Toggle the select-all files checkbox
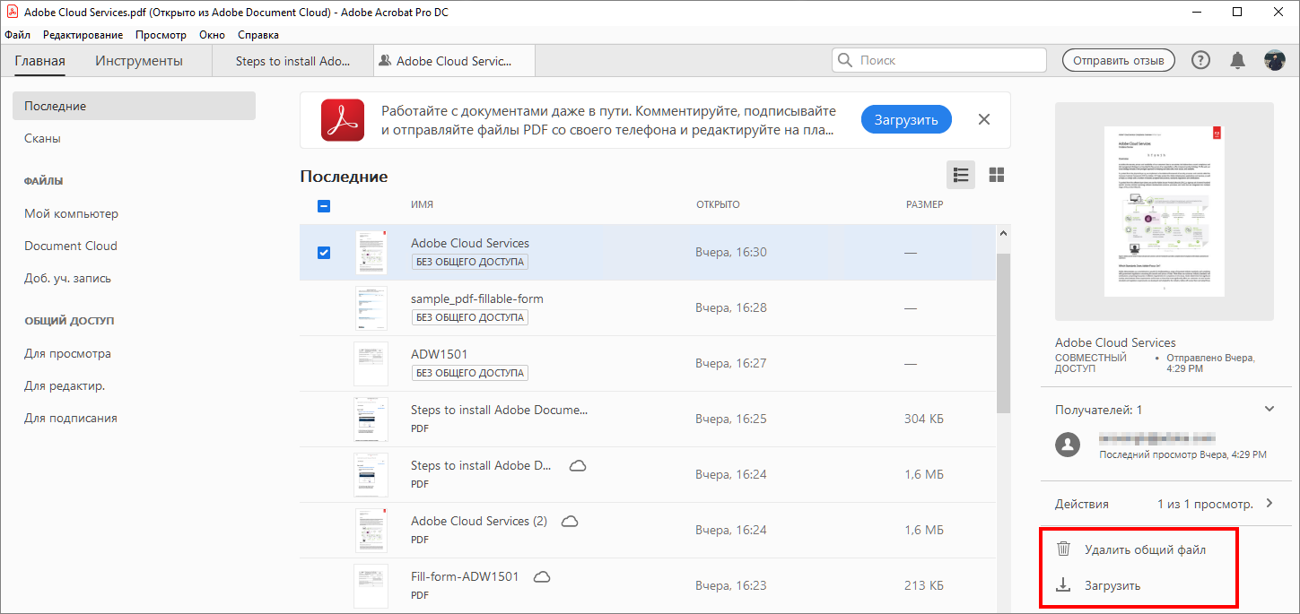Screen dimensions: 1300x614 324,205
